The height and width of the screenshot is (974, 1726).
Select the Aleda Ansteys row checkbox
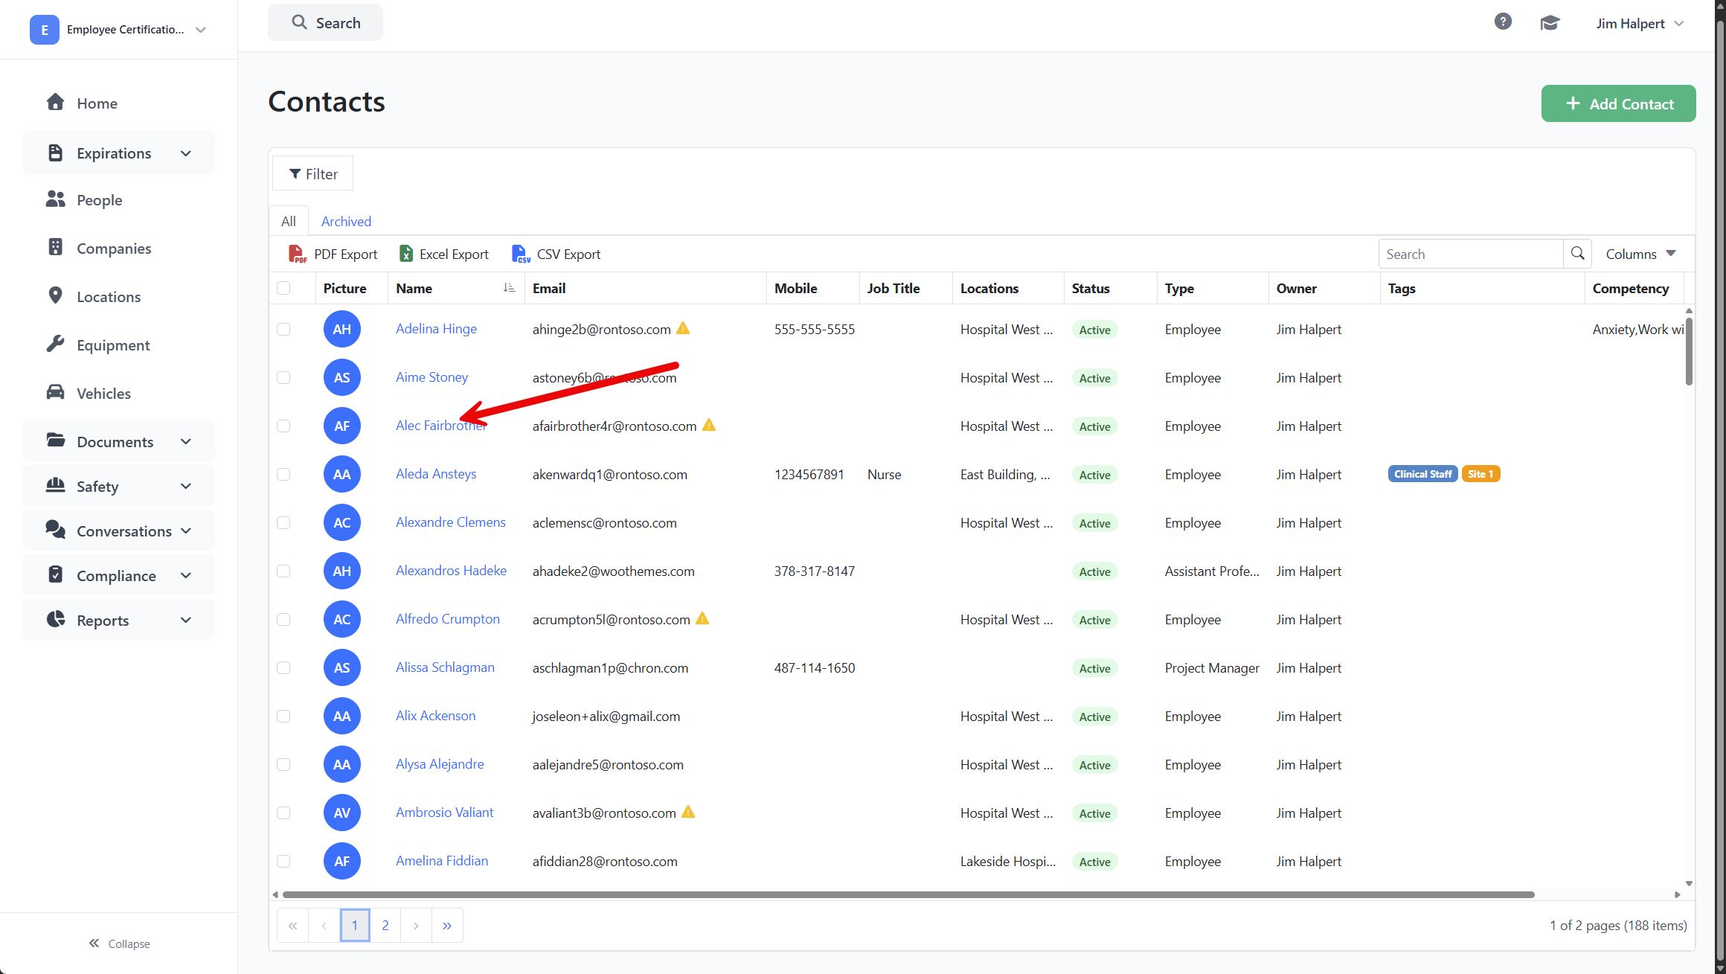click(283, 474)
